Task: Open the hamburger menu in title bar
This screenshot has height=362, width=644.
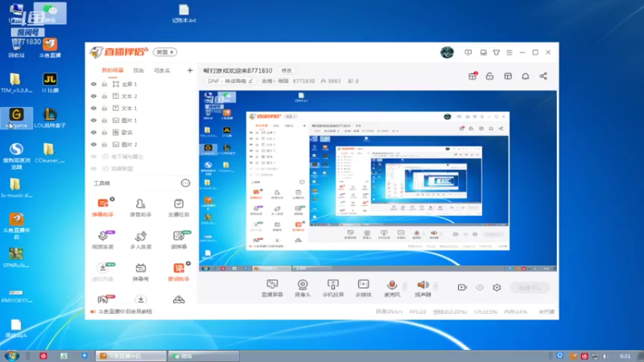Action: point(510,52)
